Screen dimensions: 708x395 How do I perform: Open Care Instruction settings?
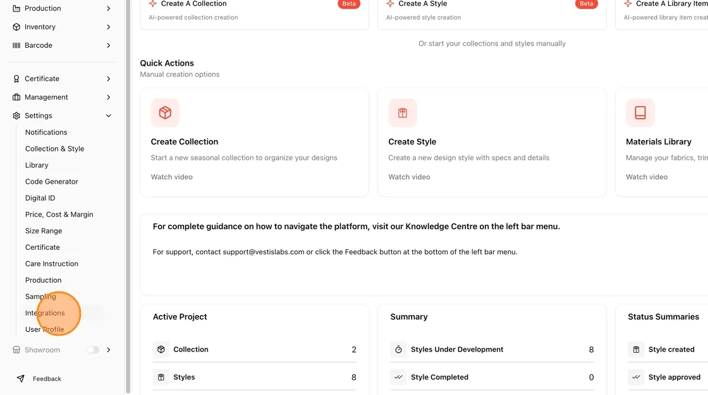click(x=51, y=264)
